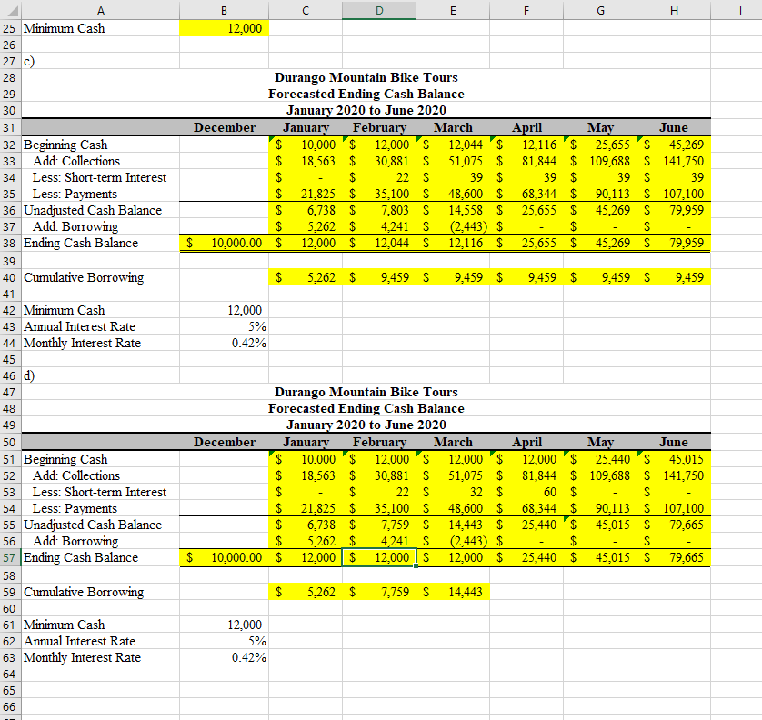Select column H header

click(674, 10)
